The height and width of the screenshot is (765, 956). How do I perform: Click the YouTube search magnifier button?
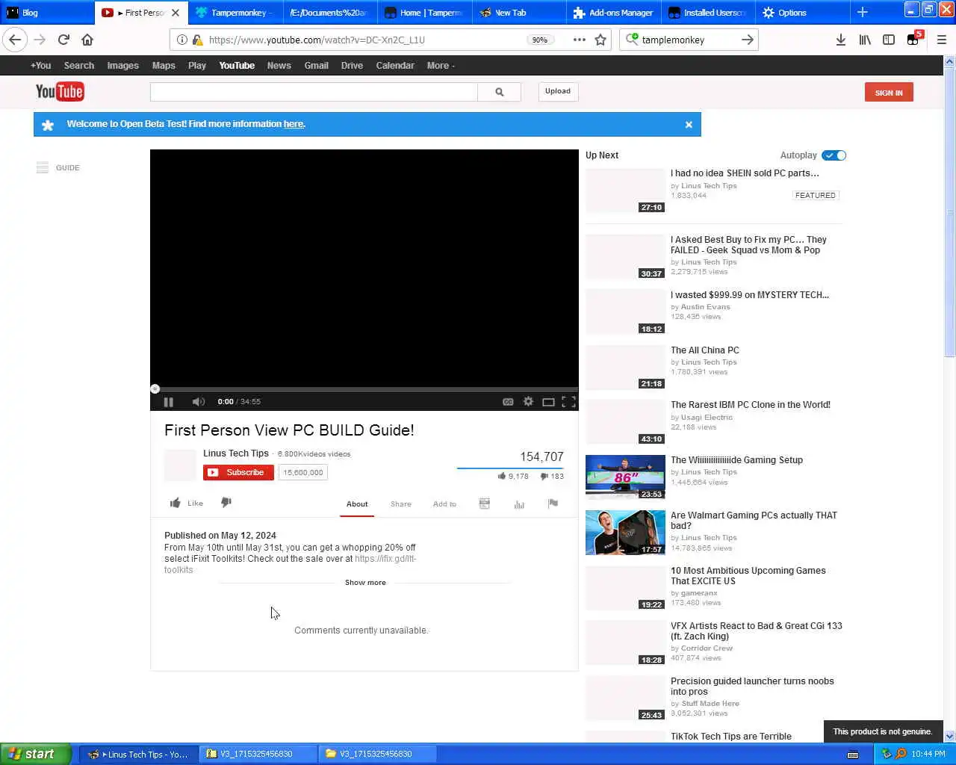tap(500, 92)
